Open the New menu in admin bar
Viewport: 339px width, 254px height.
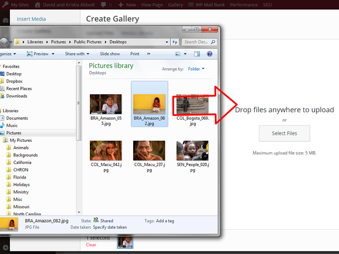pyautogui.click(x=128, y=5)
